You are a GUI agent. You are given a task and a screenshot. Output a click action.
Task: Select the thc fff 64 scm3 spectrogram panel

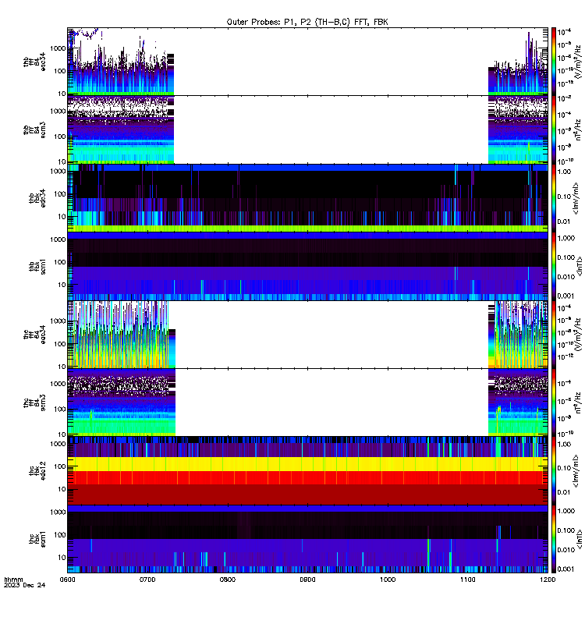(x=307, y=402)
